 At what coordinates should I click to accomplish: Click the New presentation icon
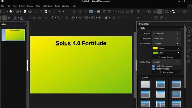[4, 12]
